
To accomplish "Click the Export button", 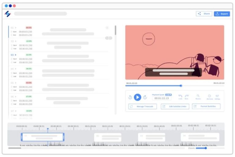I will tap(222, 14).
